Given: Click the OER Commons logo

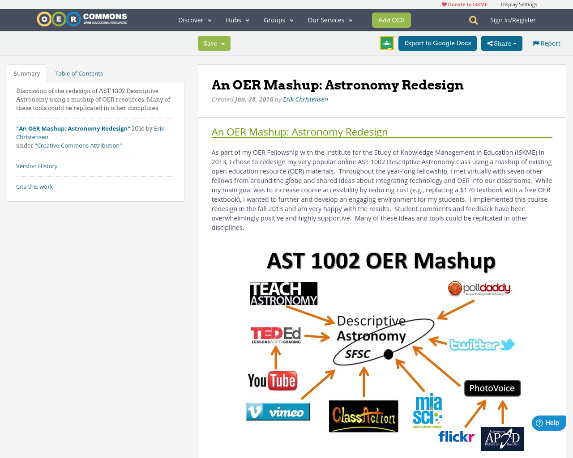Looking at the screenshot, I should point(81,18).
